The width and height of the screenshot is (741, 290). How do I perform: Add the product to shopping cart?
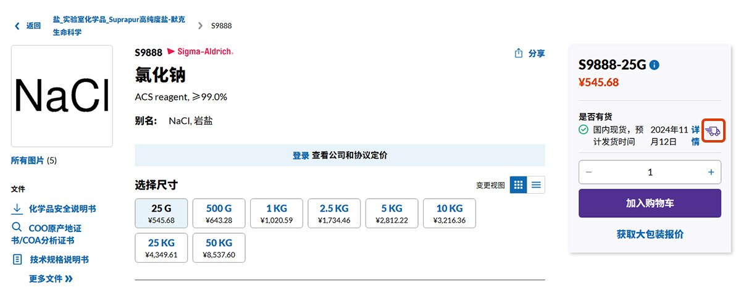pyautogui.click(x=650, y=203)
